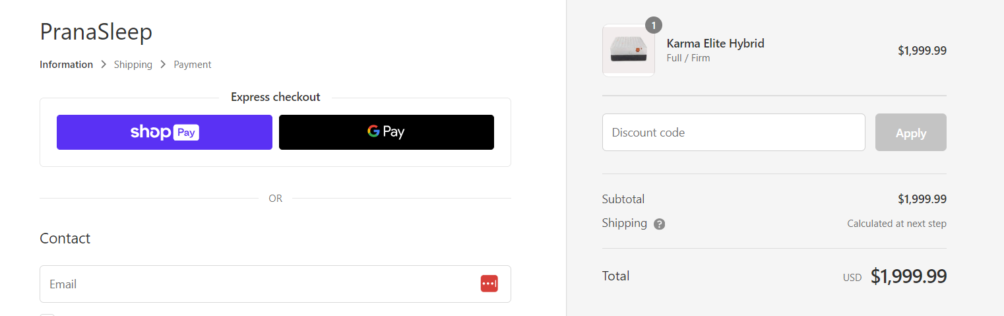Click the Shipping help question mark icon
Viewport: 1004px width, 316px height.
tap(659, 224)
